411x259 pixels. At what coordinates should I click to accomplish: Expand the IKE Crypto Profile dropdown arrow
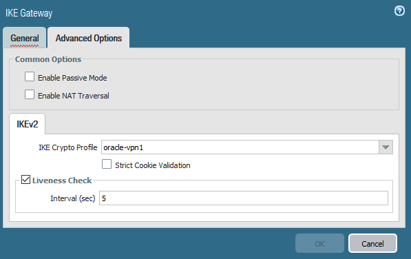coord(386,147)
